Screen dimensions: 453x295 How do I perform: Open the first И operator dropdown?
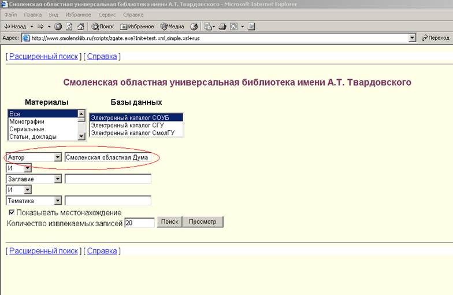28,168
